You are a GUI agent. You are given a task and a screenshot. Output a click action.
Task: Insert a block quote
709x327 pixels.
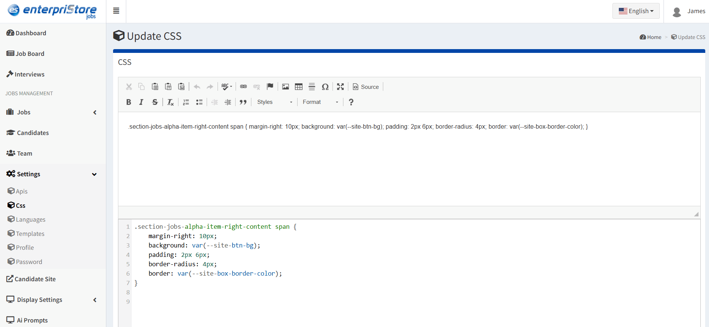coord(243,102)
